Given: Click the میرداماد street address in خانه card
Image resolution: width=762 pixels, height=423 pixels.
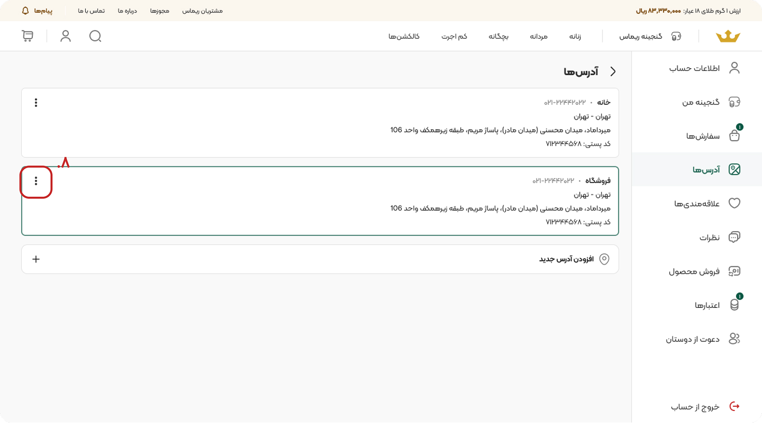Looking at the screenshot, I should [500, 130].
